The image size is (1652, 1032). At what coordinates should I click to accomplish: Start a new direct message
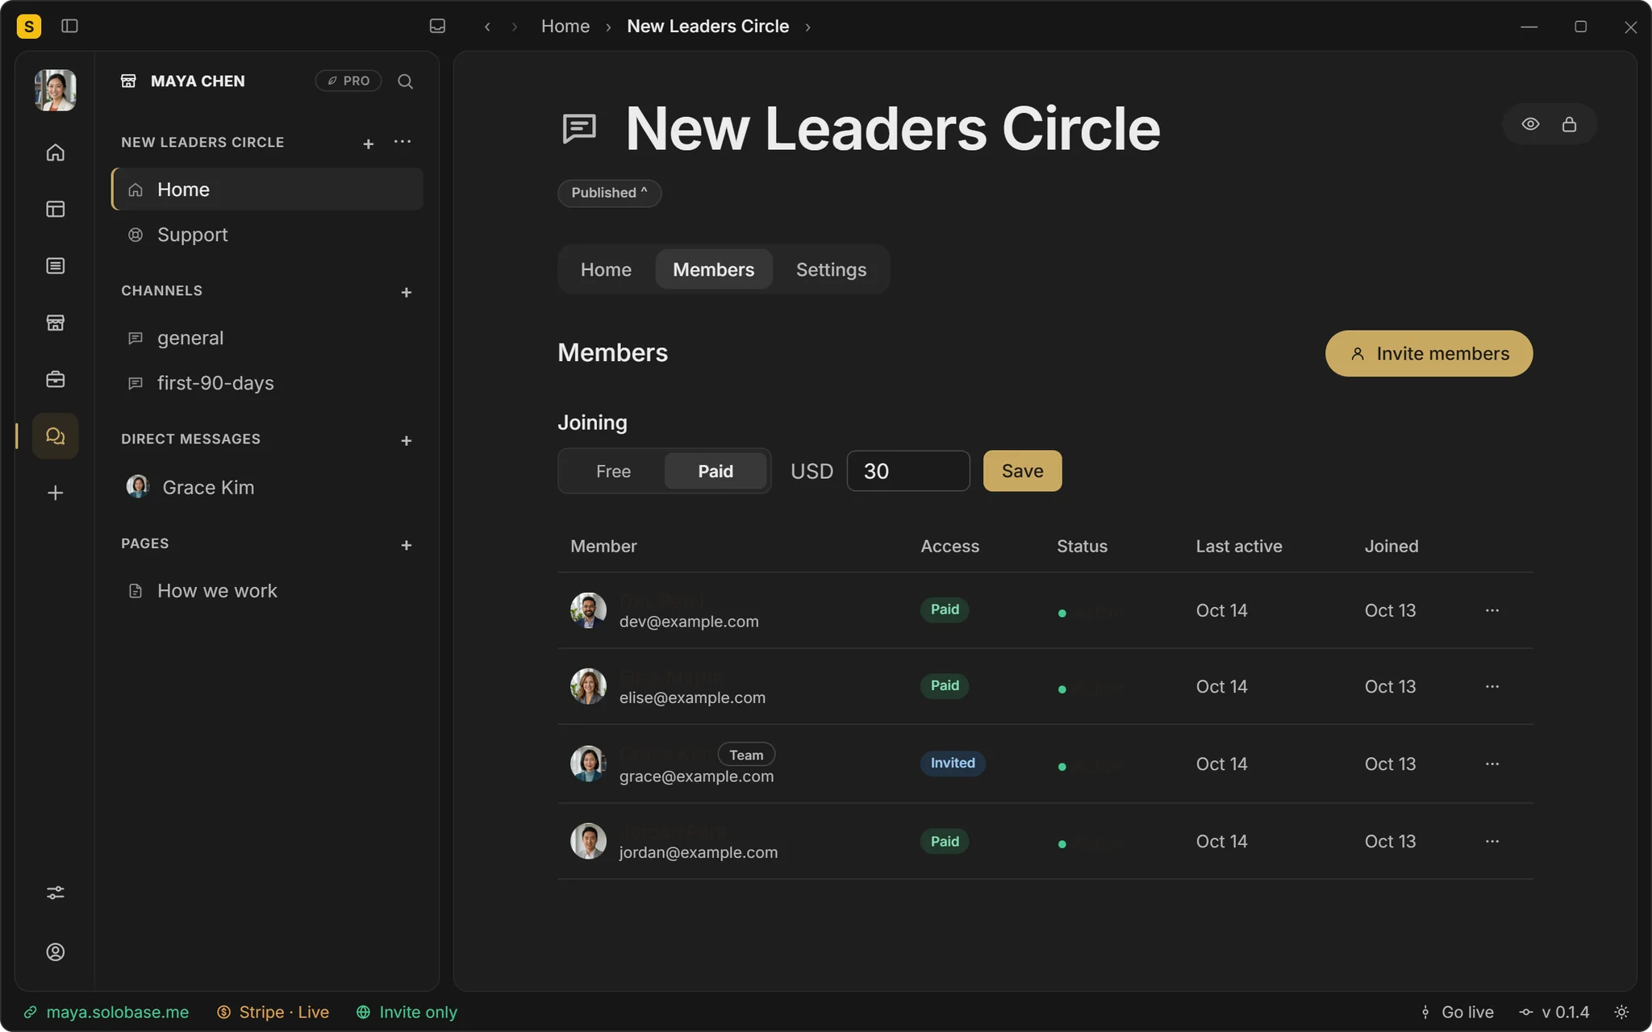tap(407, 441)
